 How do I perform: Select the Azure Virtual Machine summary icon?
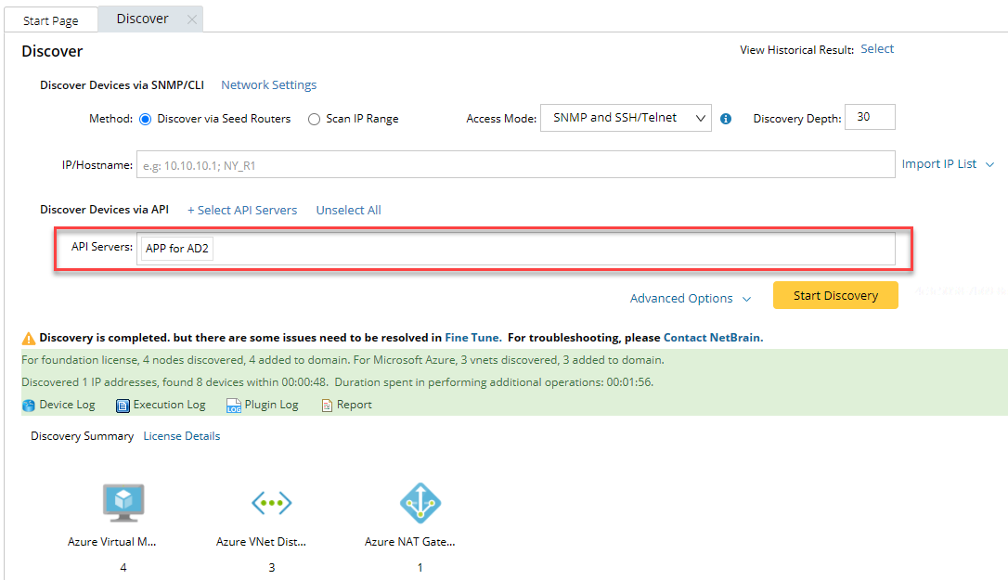click(123, 502)
